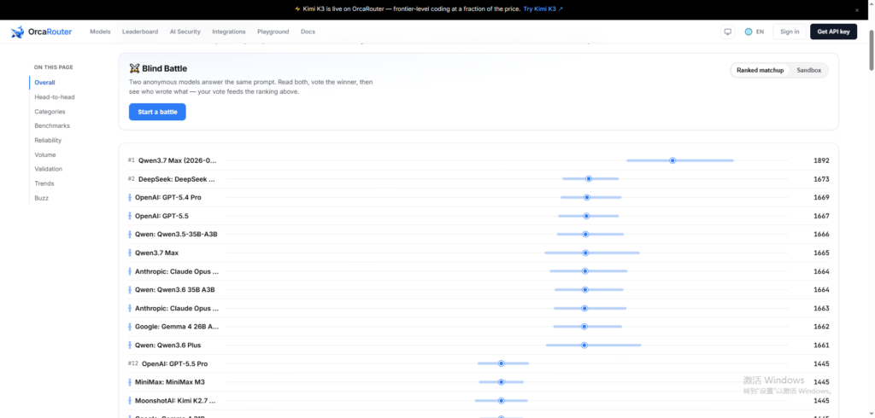Screen dimensions: 875x418
Task: Click tie marker beside OpenAI: GPT-5.4 Pro
Action: coord(130,197)
